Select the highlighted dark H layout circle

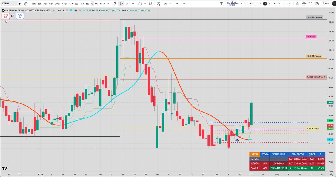265,4
